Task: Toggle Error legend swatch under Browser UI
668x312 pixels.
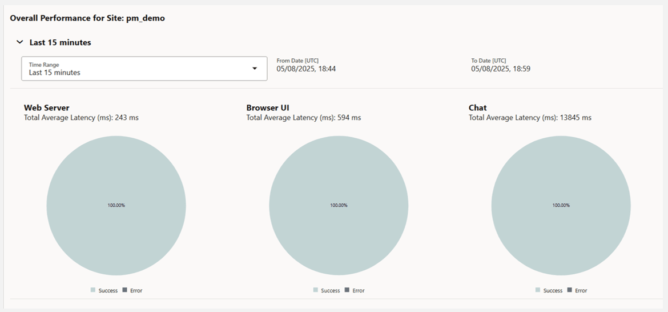Action: click(x=347, y=290)
